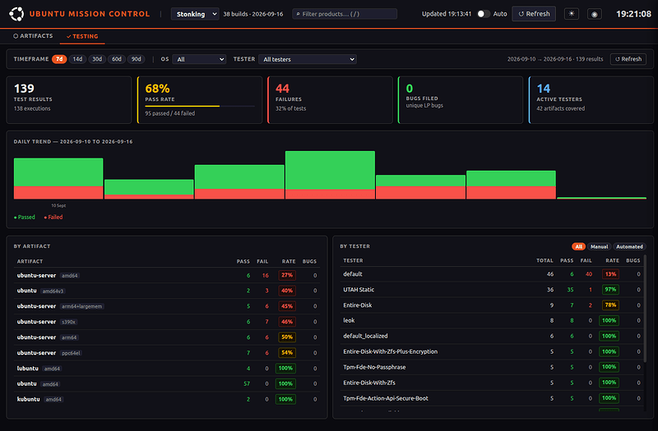The width and height of the screenshot is (658, 431).
Task: Filter By Tester to Manual
Action: (x=599, y=247)
